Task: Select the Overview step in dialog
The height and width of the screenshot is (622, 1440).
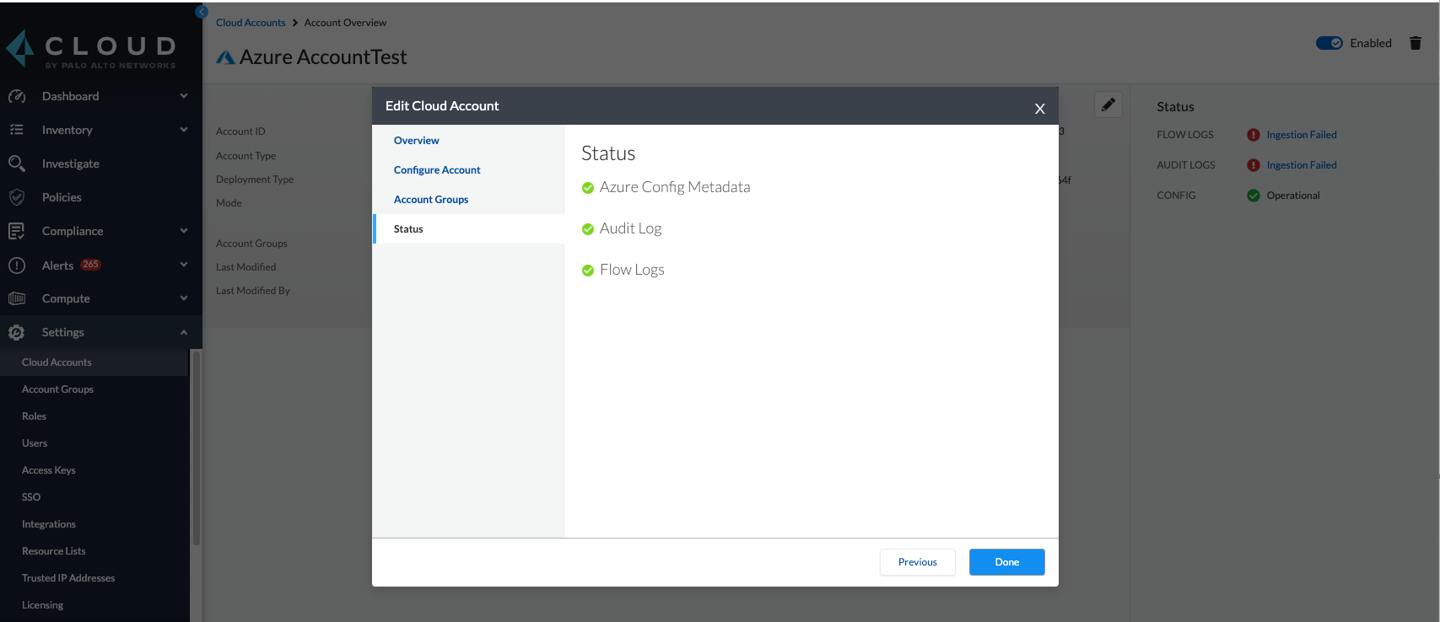Action: point(417,141)
